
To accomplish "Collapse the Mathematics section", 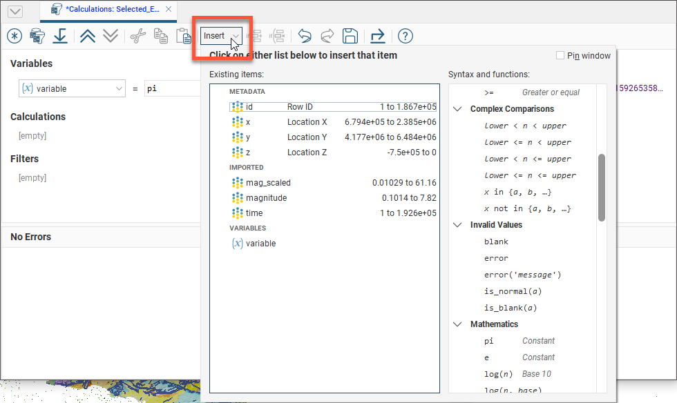I will coord(457,324).
